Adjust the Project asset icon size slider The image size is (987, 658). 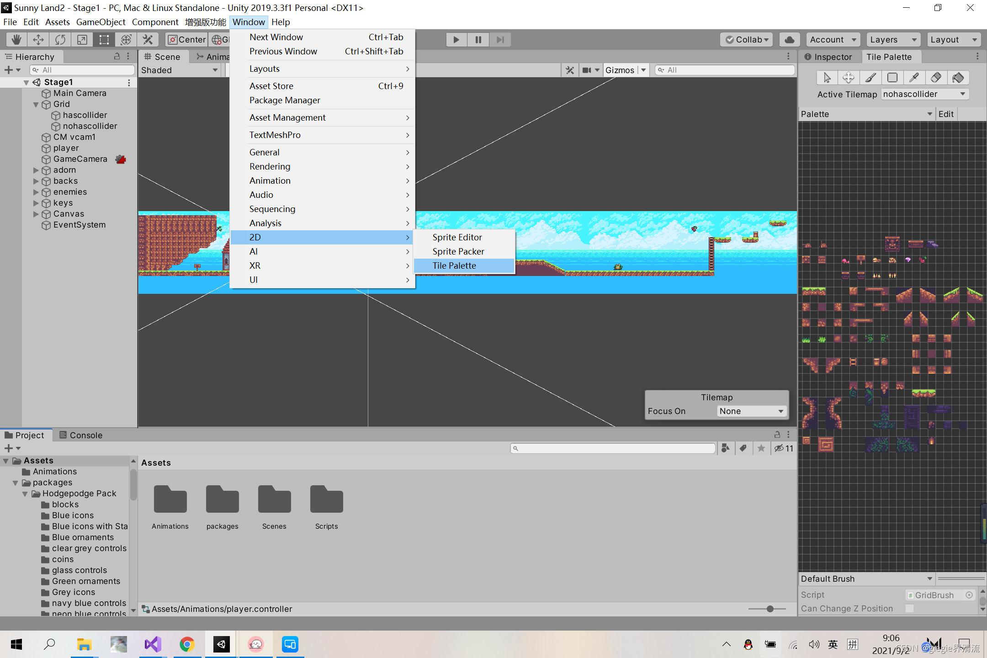770,609
